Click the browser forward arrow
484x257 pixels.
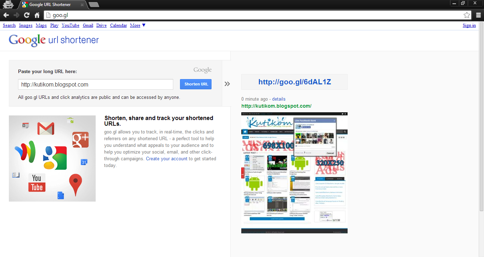point(16,15)
